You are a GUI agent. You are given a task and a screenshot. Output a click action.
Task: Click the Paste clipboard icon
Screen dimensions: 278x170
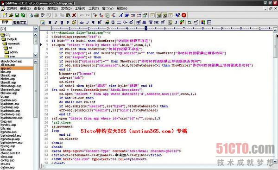[68, 15]
